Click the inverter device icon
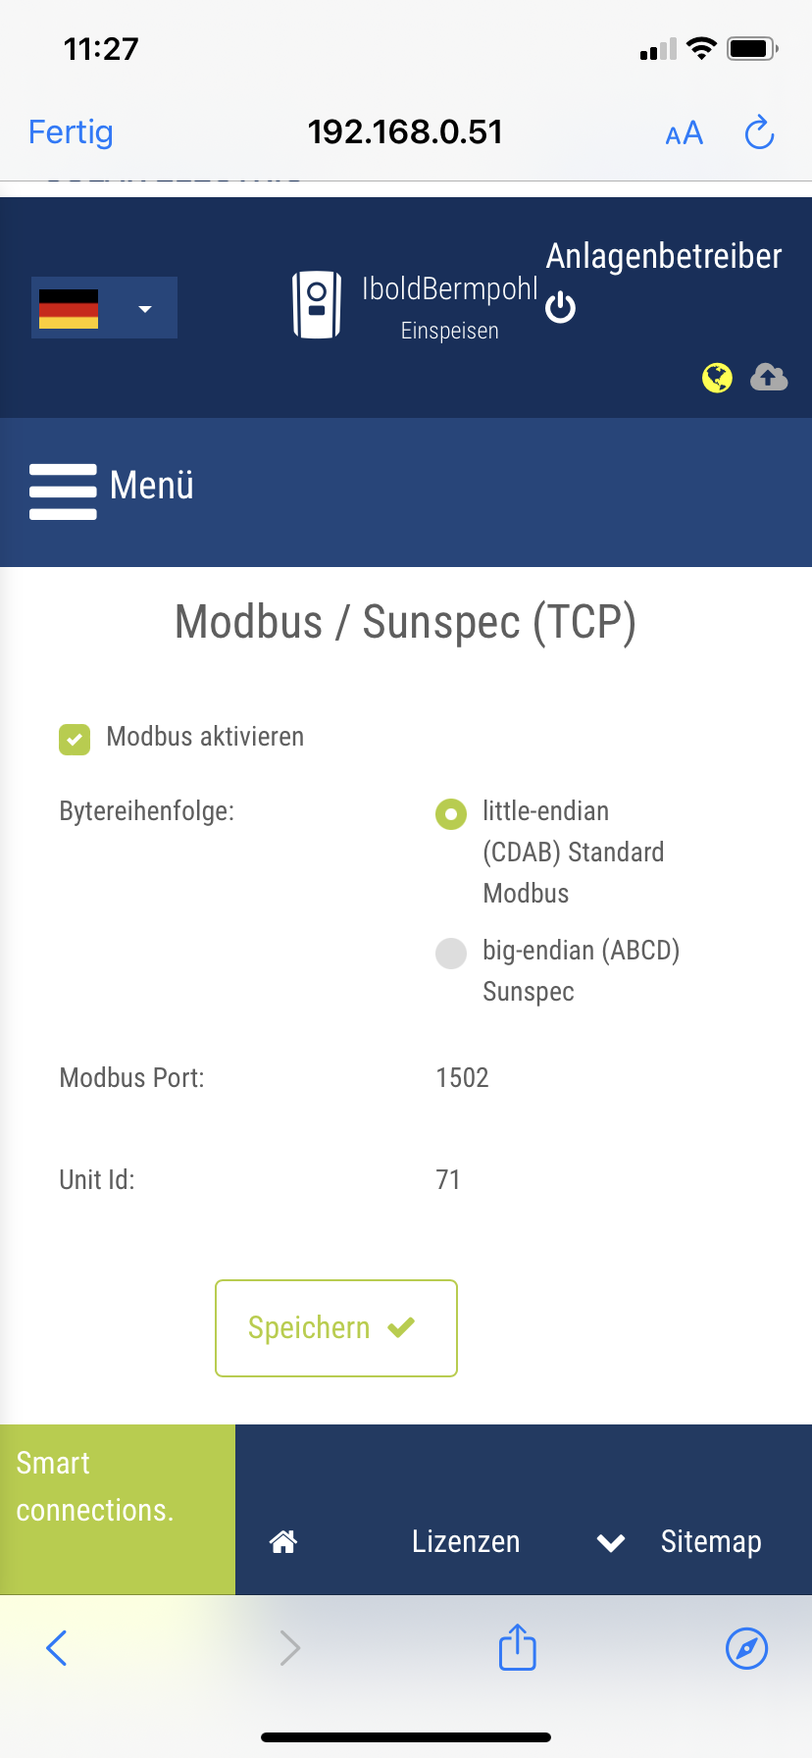This screenshot has height=1758, width=812. coord(317,305)
